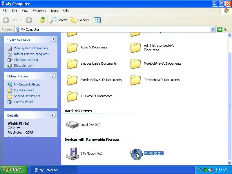Click Add or remove programs link

(31, 54)
